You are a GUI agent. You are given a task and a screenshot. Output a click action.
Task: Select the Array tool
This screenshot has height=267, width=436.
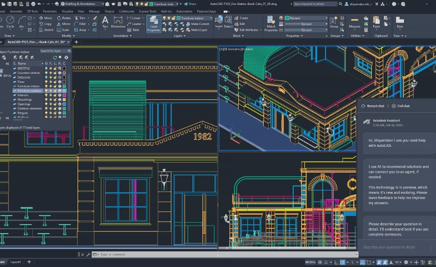(x=80, y=30)
